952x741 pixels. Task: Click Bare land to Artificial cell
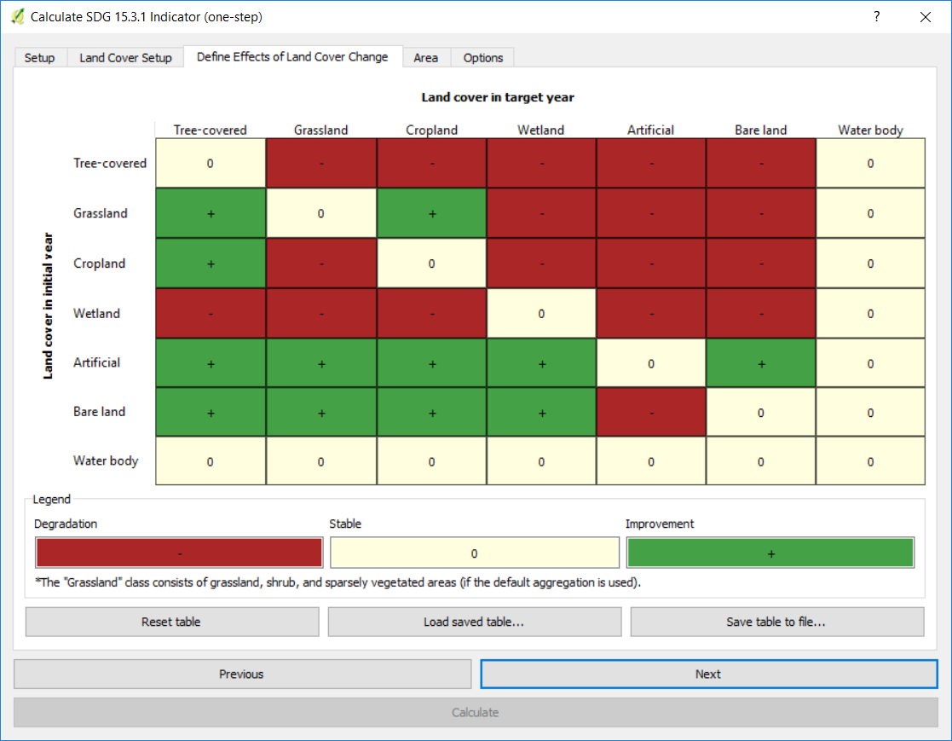[651, 413]
